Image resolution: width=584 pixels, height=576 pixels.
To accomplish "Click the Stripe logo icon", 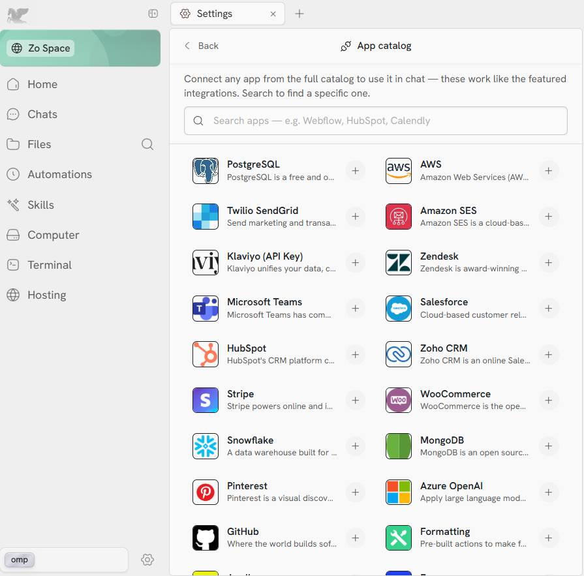I will click(x=206, y=401).
